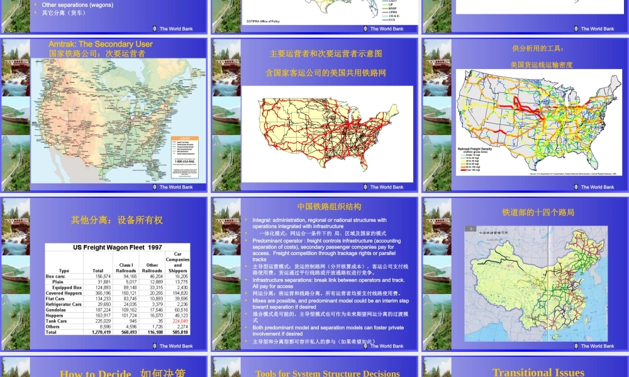Click the 'Both predominant model and separation' bullet
The image size is (629, 377).
click(x=328, y=331)
